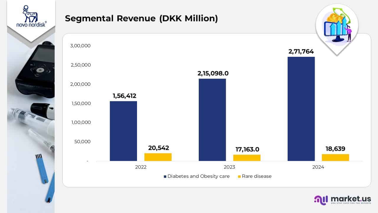
Task: Expand the 2,71,764 data label
Action: (x=301, y=52)
